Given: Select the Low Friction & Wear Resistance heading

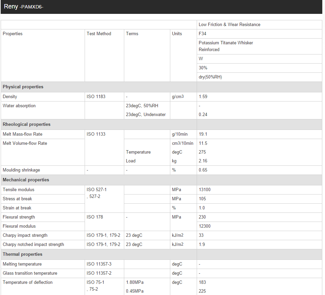Looking at the screenshot, I should (x=229, y=24).
